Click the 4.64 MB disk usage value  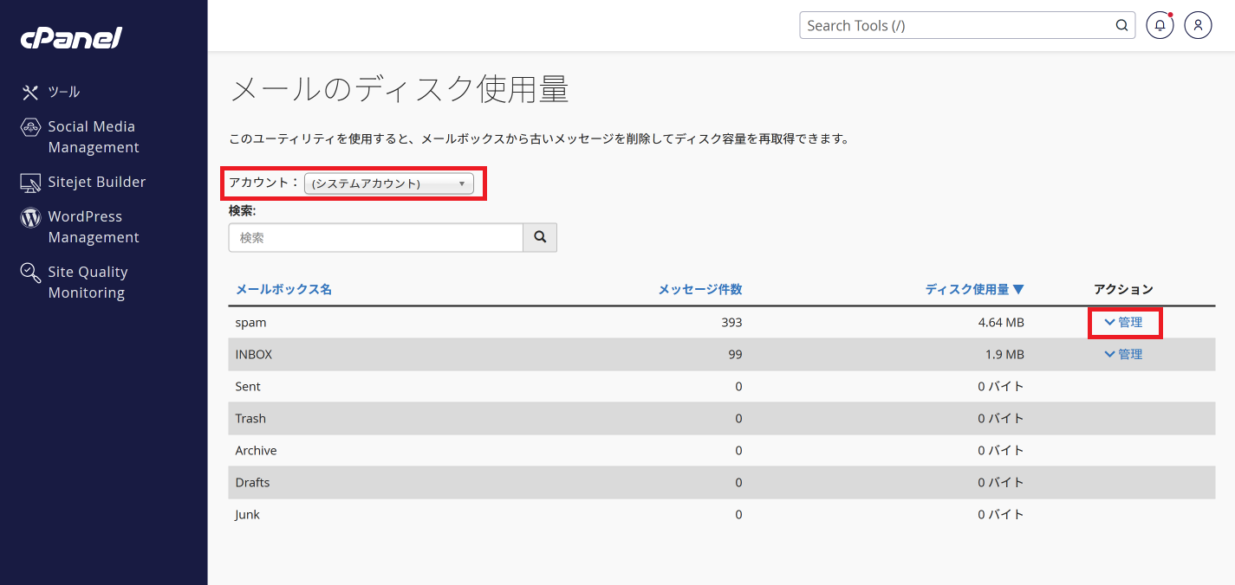pos(1001,322)
